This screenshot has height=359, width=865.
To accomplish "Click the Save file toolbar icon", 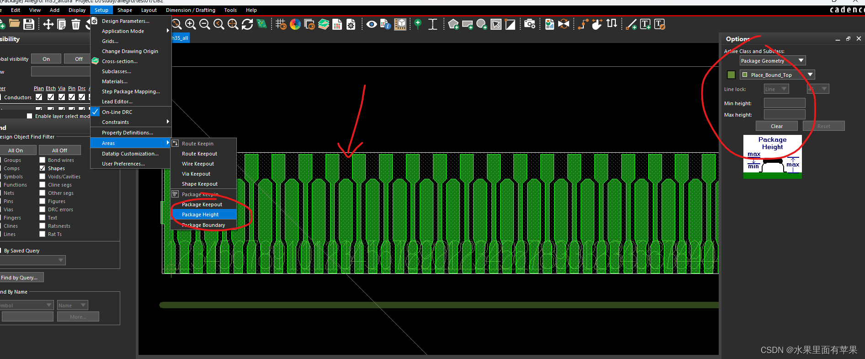I will pos(29,24).
